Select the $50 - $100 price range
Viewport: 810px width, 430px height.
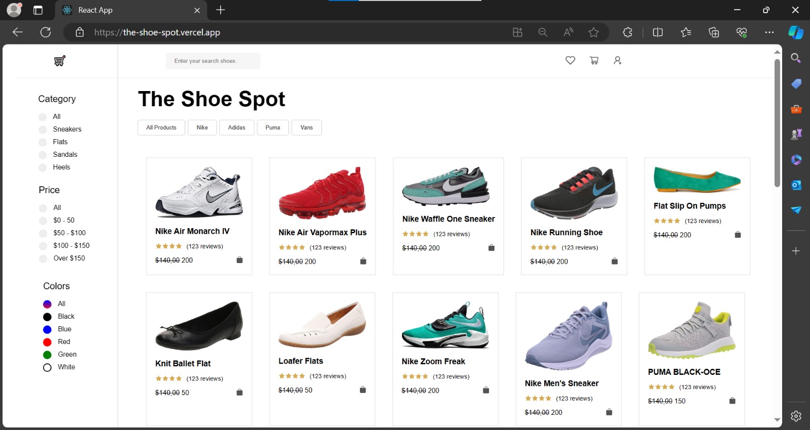pos(43,233)
